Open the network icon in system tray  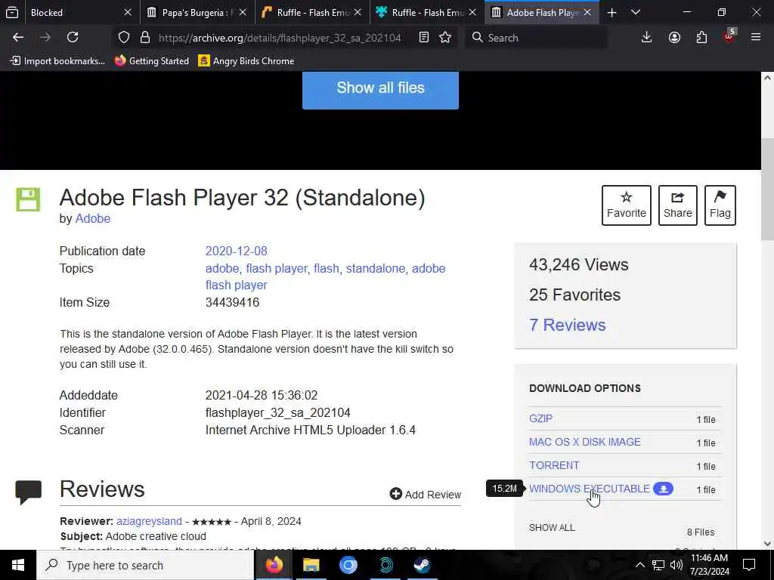click(x=658, y=565)
